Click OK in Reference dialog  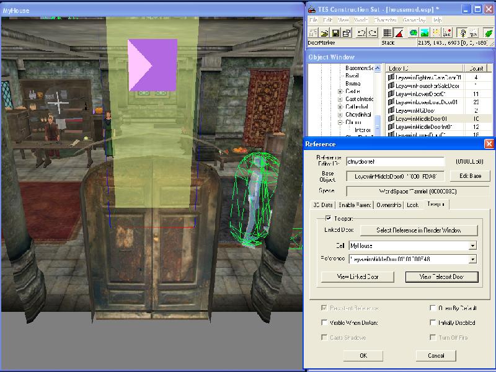tap(363, 355)
